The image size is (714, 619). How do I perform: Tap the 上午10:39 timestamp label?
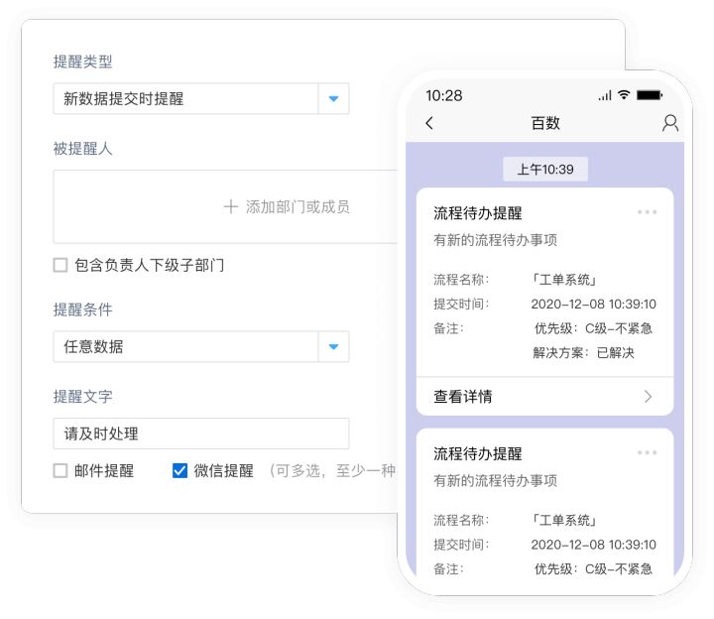[545, 170]
